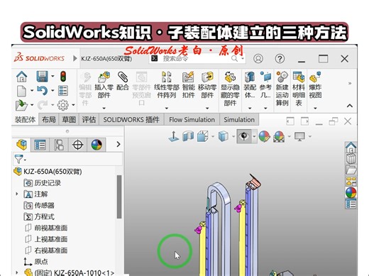Open the file properties list icon
This screenshot has height=276, width=369.
pos(63,91)
